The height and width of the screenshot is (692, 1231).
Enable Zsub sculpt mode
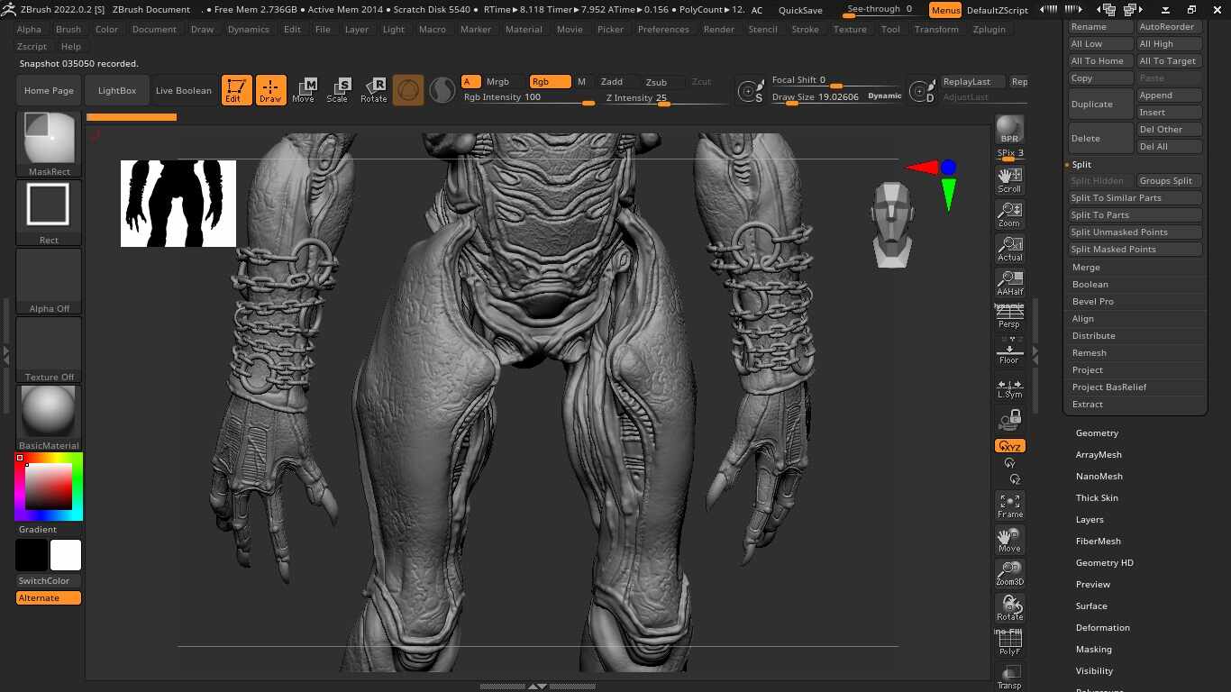point(657,81)
